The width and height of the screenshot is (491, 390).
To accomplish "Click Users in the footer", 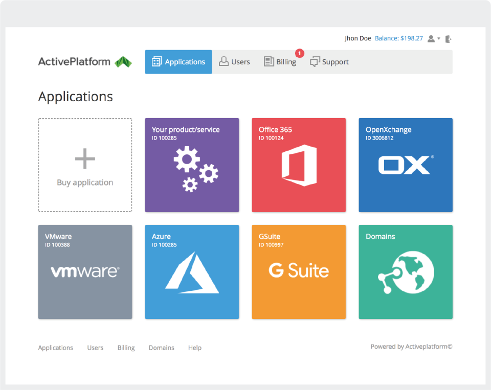I will [x=95, y=348].
